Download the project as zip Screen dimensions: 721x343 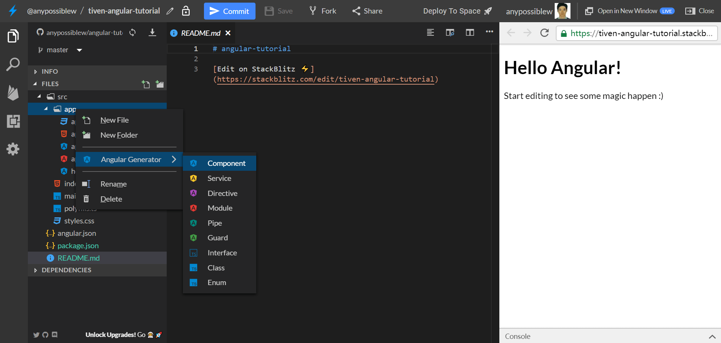click(x=152, y=33)
